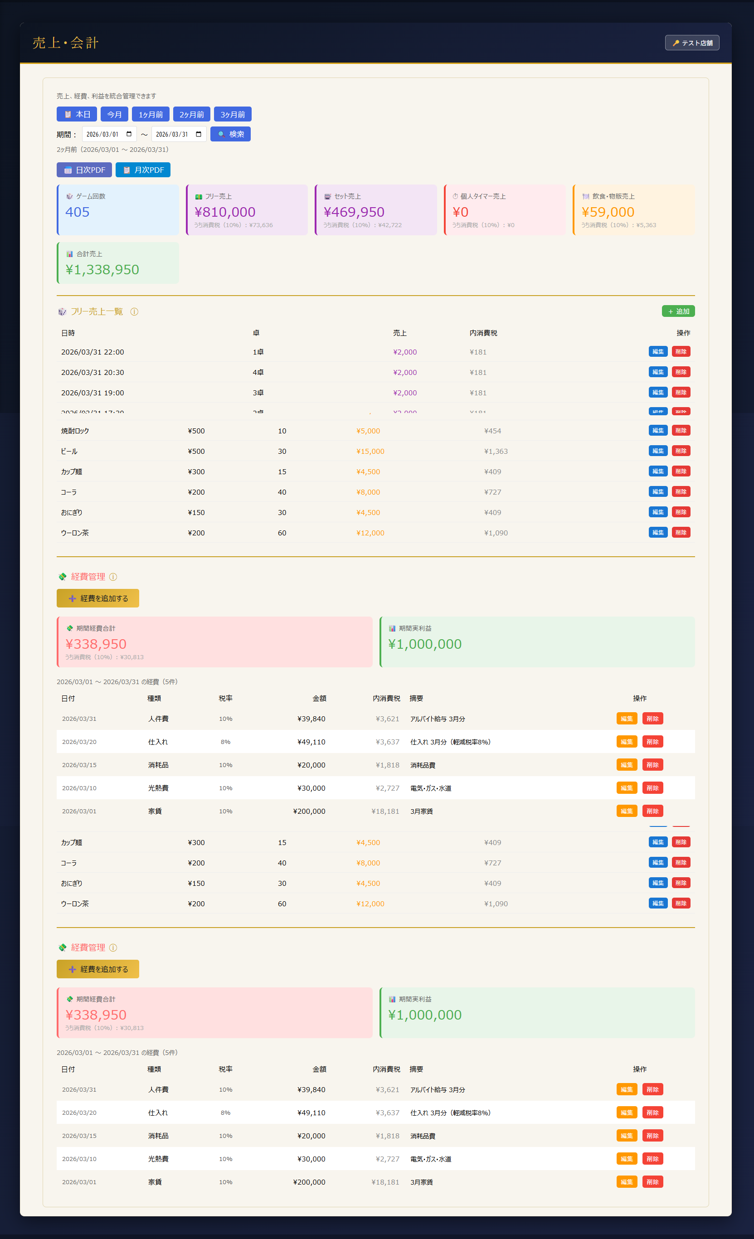The image size is (754, 1239).
Task: Select the game count value 405
Action: pos(78,212)
